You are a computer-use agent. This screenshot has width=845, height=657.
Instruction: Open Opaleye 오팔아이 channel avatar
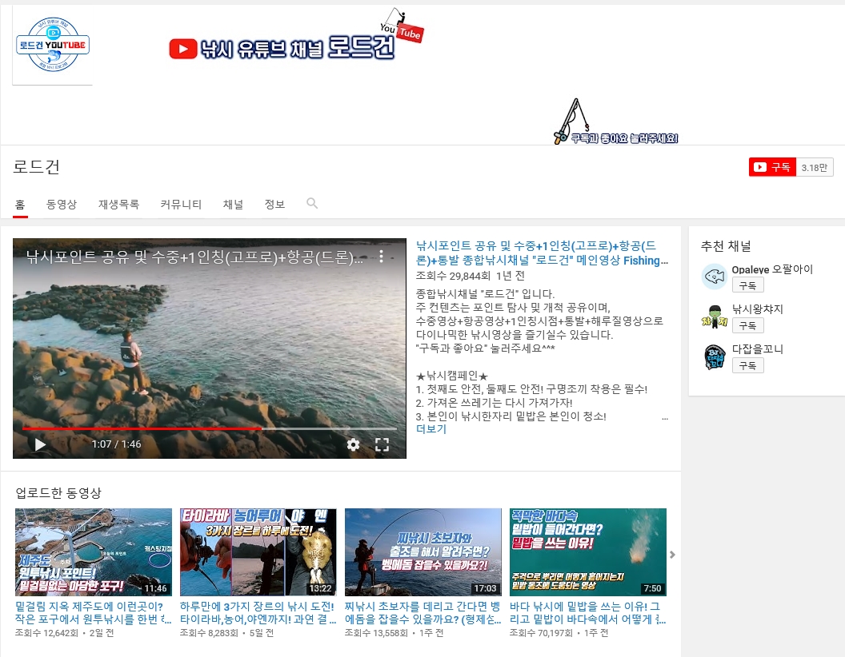[x=714, y=277]
